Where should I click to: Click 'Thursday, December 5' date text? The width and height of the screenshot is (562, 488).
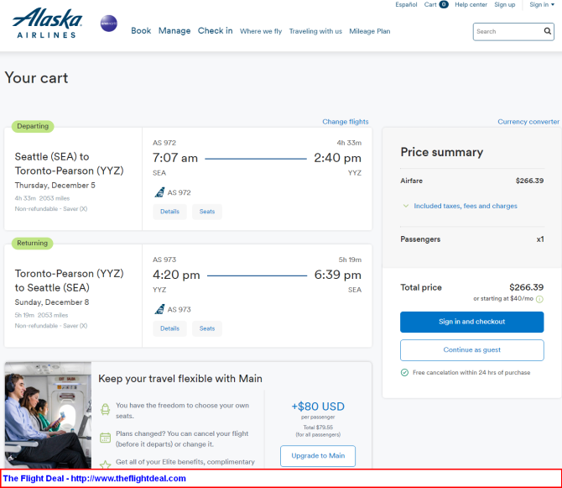[x=55, y=186]
